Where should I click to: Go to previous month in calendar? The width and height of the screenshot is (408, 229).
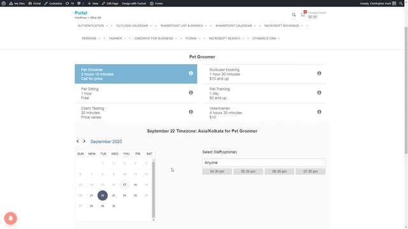click(78, 141)
